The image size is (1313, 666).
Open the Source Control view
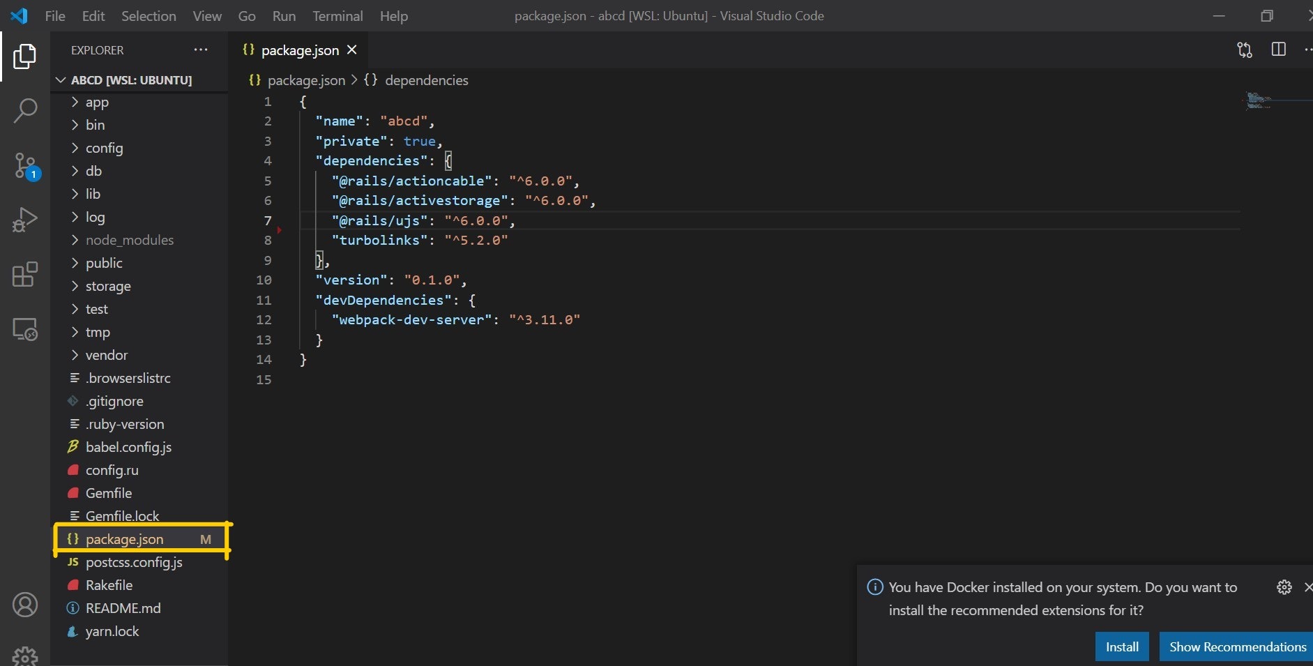[26, 166]
